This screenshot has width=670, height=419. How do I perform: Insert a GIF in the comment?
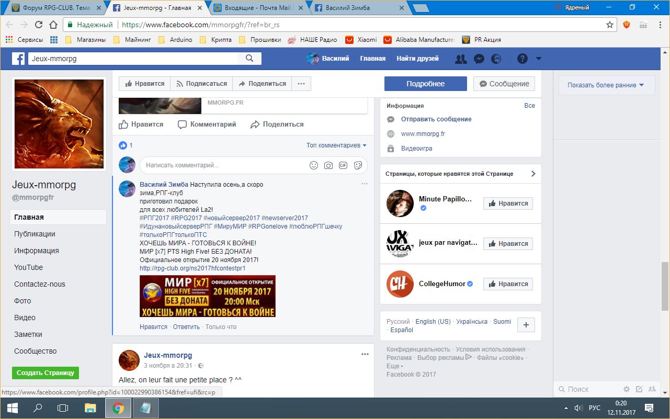[x=343, y=165]
